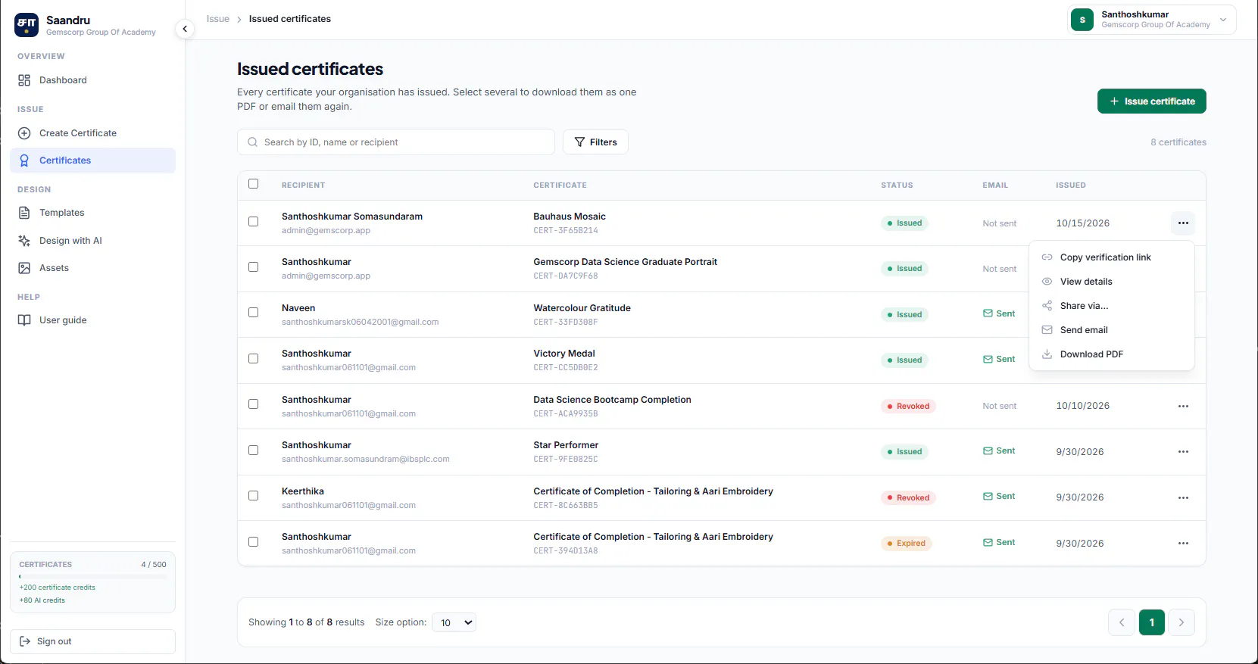
Task: Open row actions for Star Performer certificate
Action: coord(1183,452)
